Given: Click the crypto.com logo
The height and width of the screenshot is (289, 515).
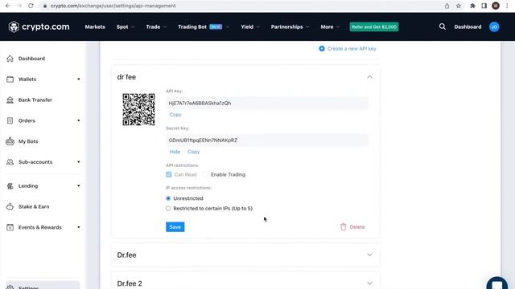Looking at the screenshot, I should (39, 26).
